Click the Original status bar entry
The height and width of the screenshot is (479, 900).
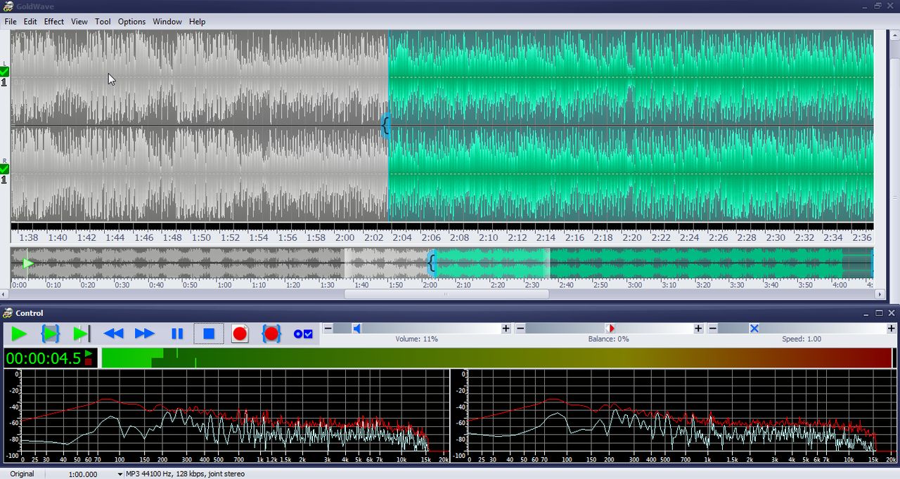click(22, 474)
